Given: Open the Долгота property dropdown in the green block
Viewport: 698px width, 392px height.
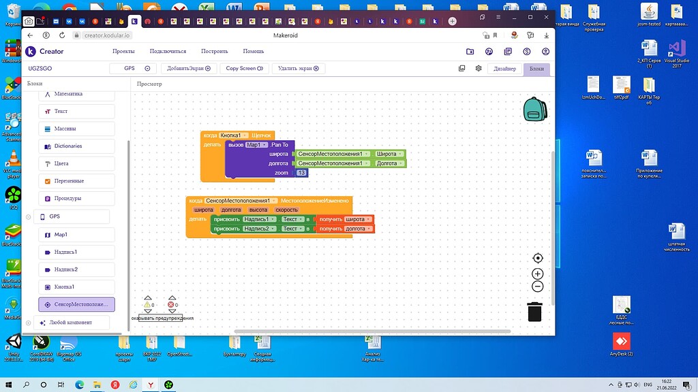Looking at the screenshot, I should [x=389, y=163].
